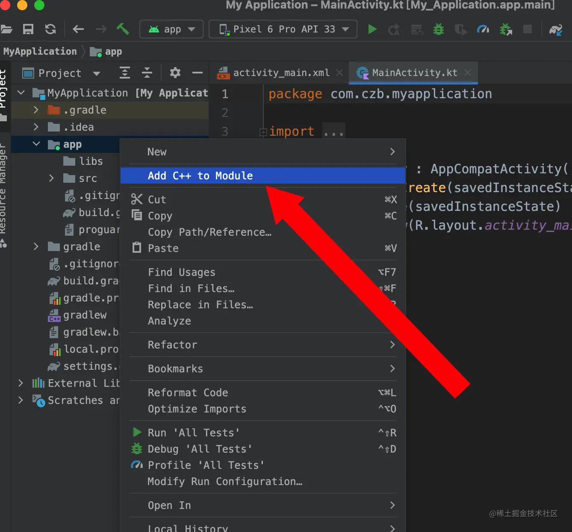Viewport: 572px width, 532px height.
Task: Build project with the hammer icon
Action: coord(123,29)
